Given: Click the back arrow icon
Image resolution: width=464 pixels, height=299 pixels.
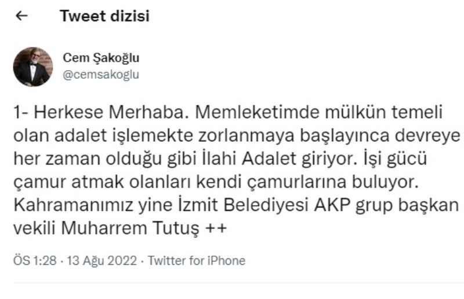Looking at the screenshot, I should (x=21, y=17).
